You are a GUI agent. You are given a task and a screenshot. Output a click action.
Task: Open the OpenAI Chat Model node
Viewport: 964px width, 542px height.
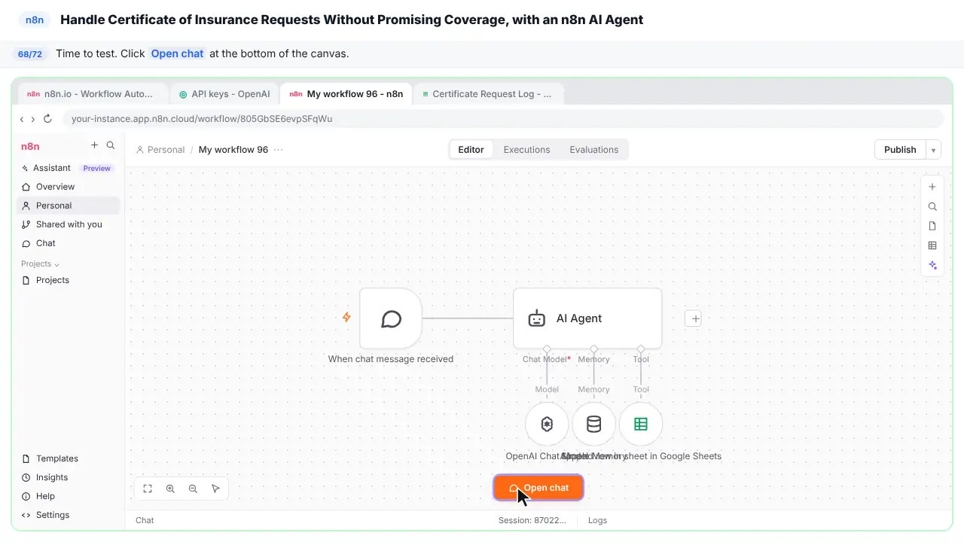point(547,424)
